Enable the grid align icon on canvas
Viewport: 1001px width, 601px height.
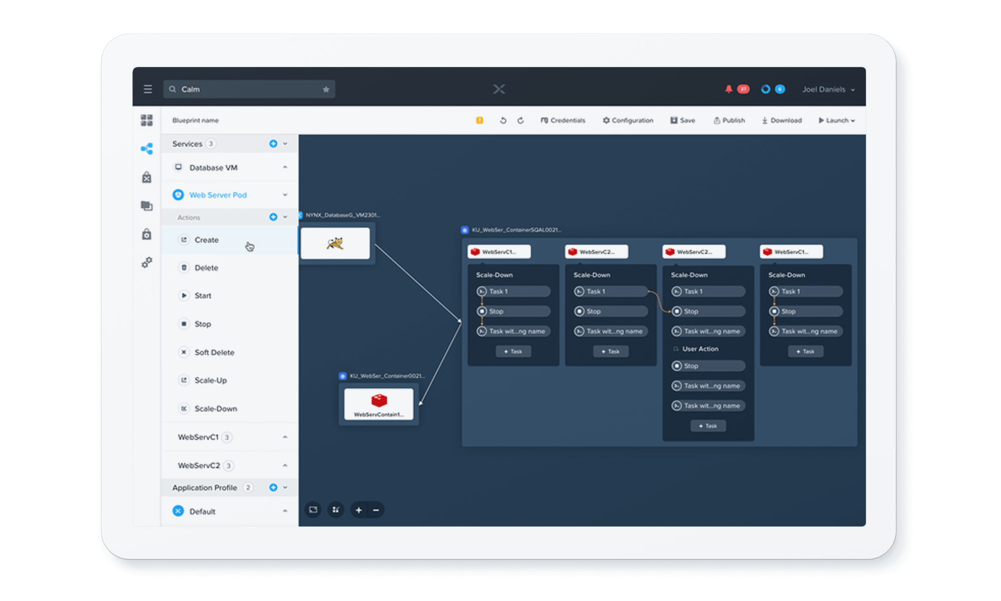tap(336, 509)
